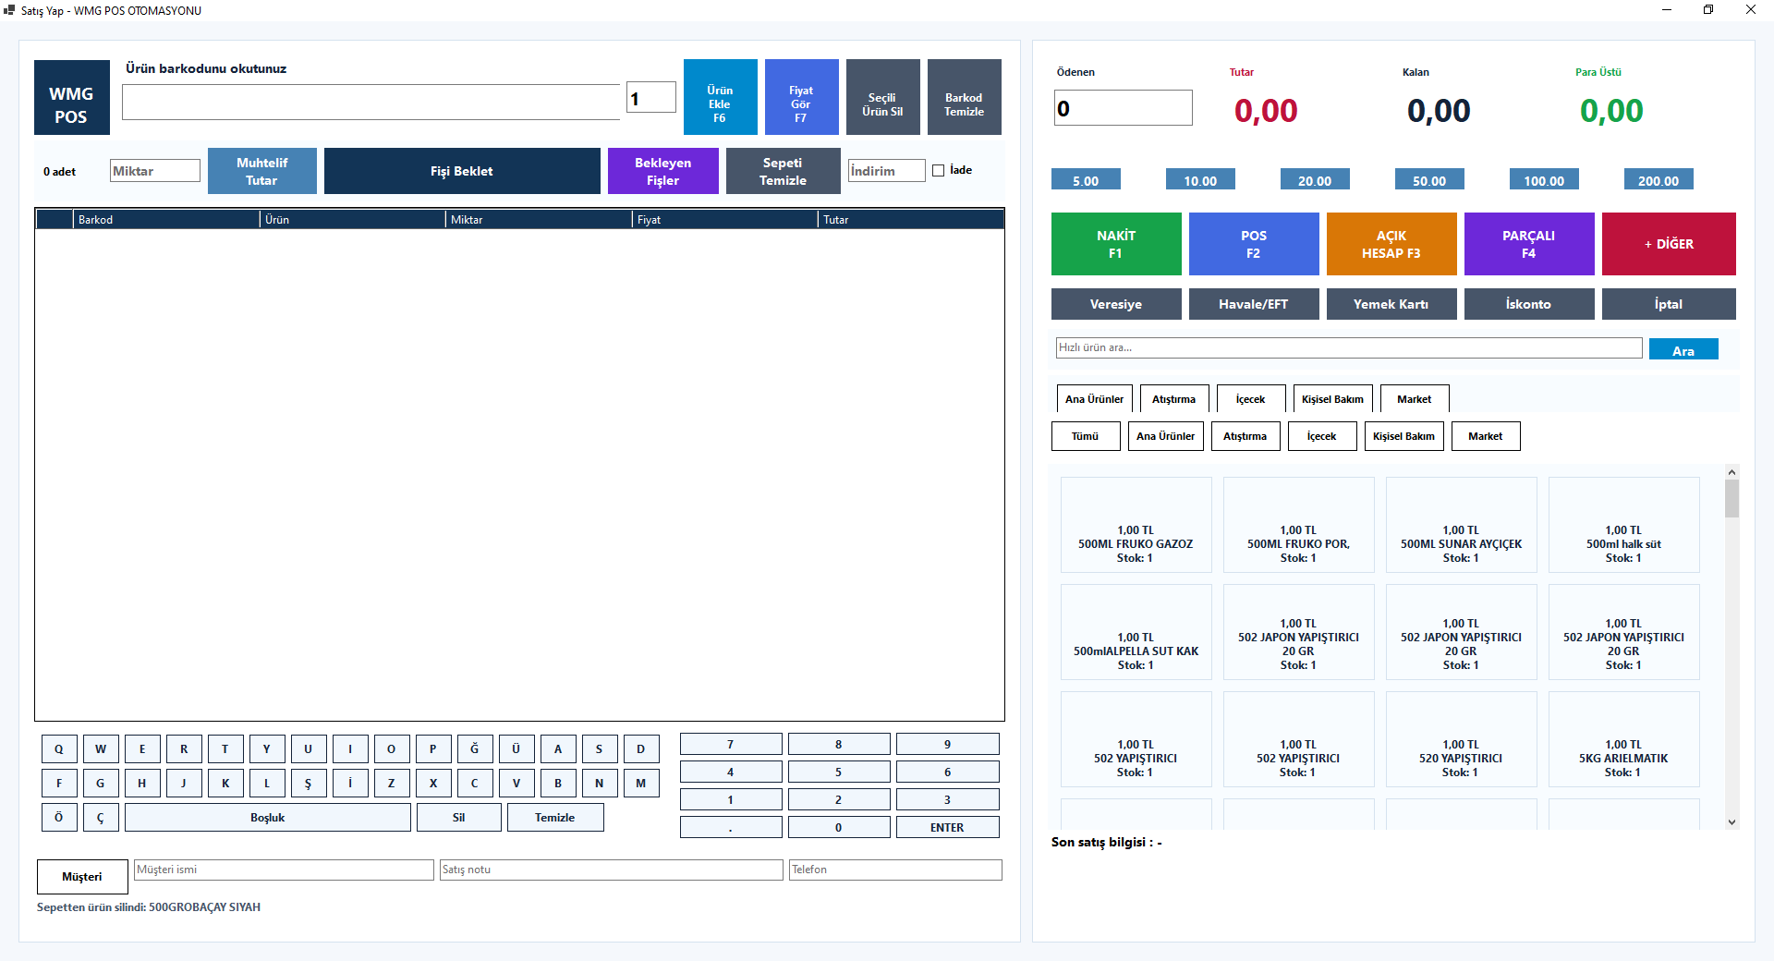Select Yemek Kartı payment
This screenshot has width=1774, height=961.
point(1391,304)
